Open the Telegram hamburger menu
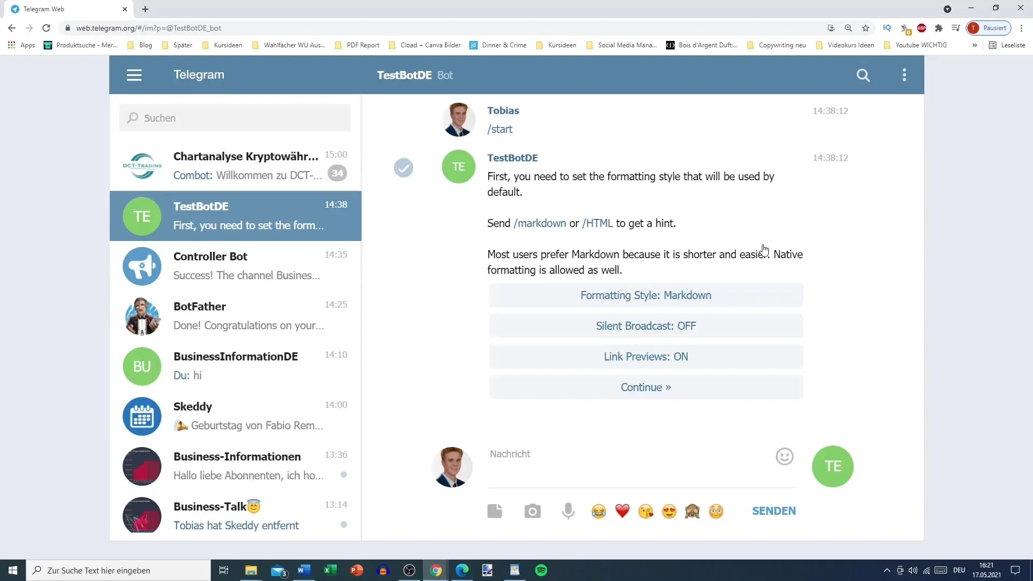 (134, 75)
